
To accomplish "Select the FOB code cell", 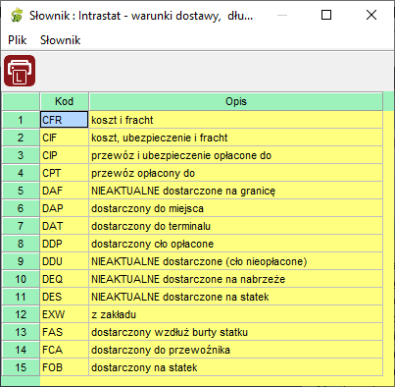I will pos(65,367).
